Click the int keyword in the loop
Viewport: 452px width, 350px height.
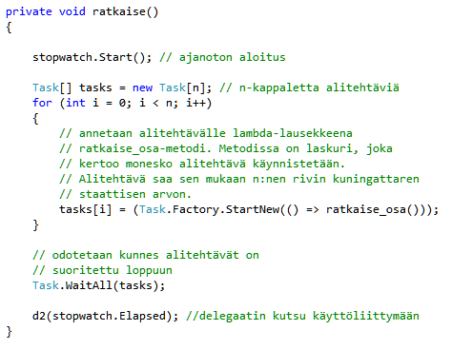pyautogui.click(x=75, y=103)
